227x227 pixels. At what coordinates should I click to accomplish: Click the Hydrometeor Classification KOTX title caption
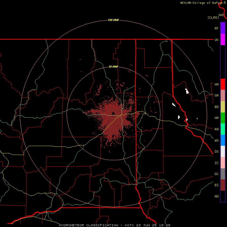pyautogui.click(x=115, y=225)
